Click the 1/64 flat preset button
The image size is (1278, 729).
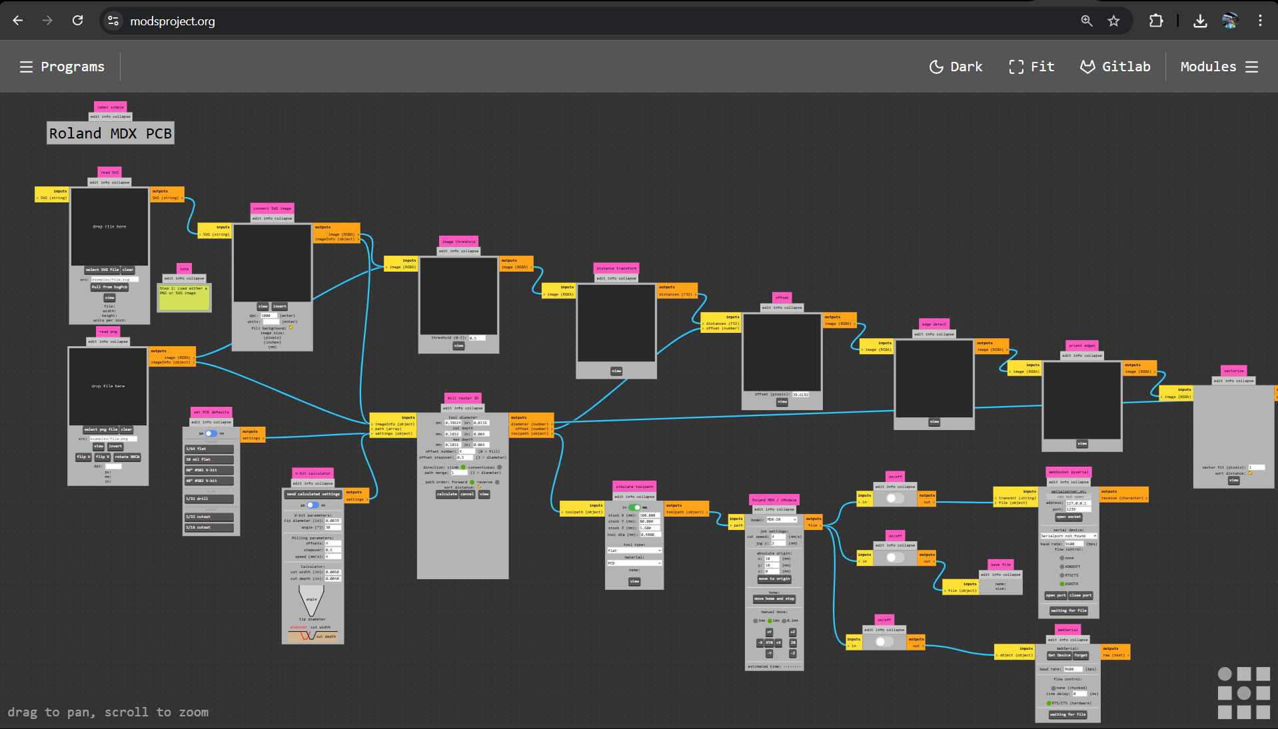click(x=209, y=449)
